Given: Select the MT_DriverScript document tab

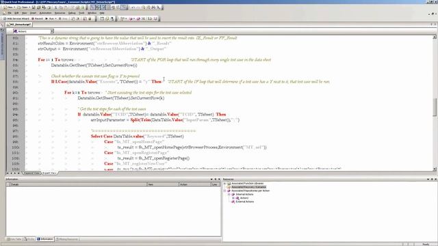Looking at the screenshot, I should [19, 25].
